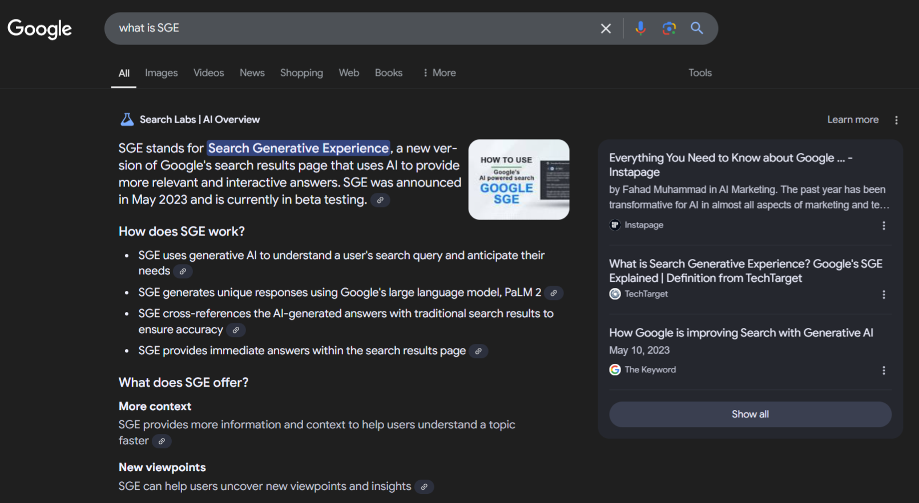Viewport: 919px width, 503px height.
Task: Open the Shopping tab
Action: point(301,73)
